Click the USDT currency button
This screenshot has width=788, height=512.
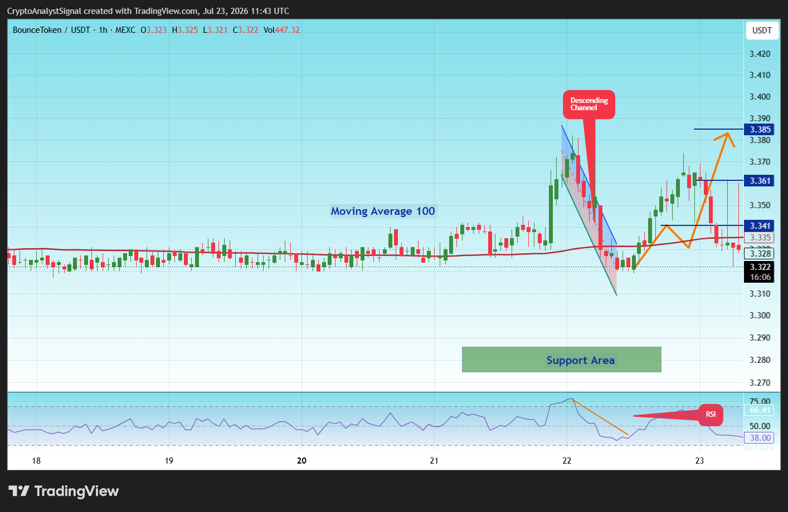pyautogui.click(x=762, y=31)
